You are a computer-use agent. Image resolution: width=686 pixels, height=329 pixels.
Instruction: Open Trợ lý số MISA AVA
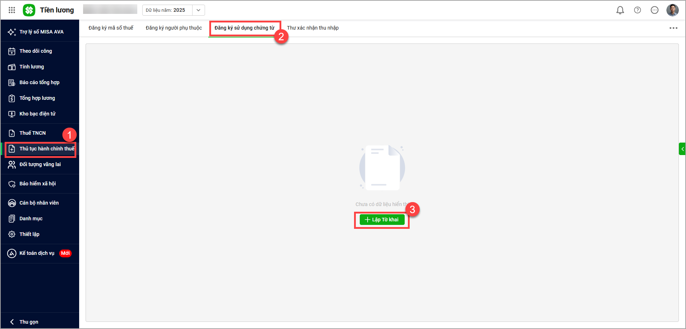tap(41, 32)
